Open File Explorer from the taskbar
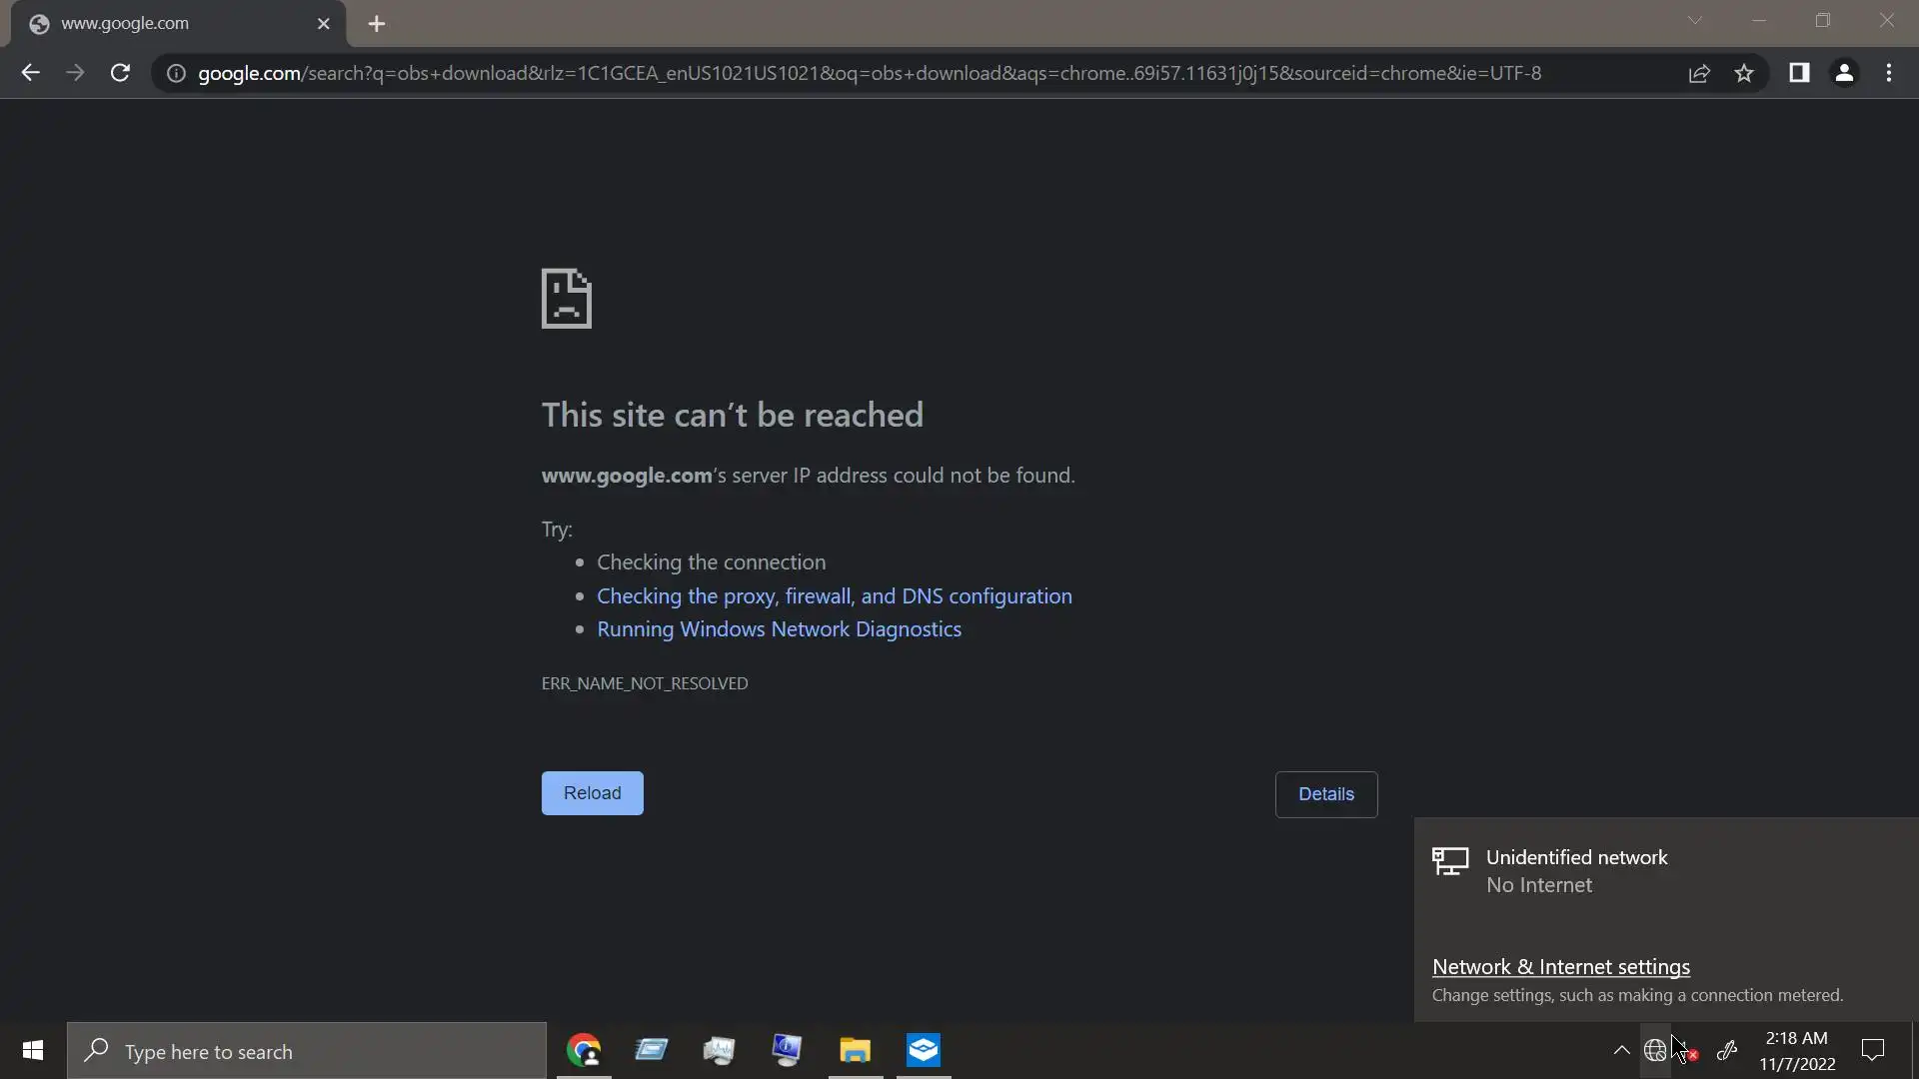 [855, 1050]
